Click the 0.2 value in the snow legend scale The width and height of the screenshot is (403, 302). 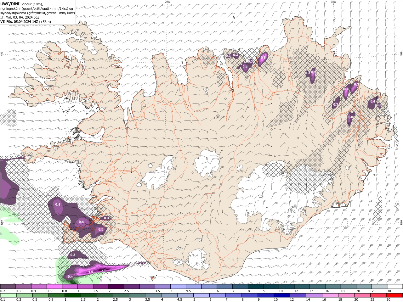[3, 291]
